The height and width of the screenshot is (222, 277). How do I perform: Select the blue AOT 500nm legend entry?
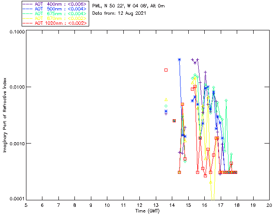pos(55,8)
